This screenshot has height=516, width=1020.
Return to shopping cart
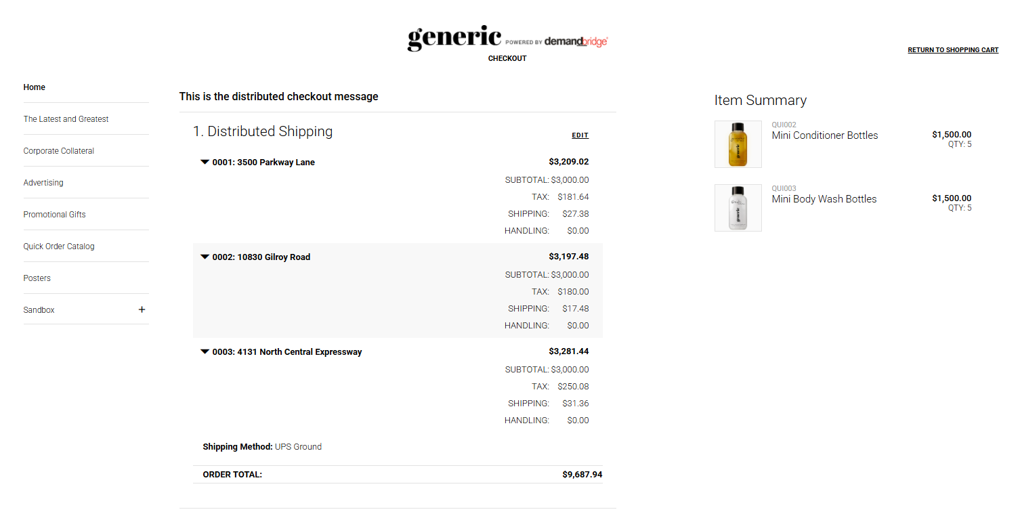point(953,50)
